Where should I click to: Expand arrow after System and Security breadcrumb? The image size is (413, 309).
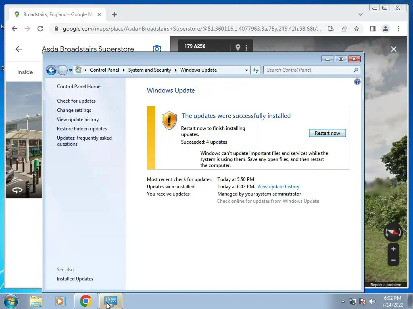click(x=176, y=70)
